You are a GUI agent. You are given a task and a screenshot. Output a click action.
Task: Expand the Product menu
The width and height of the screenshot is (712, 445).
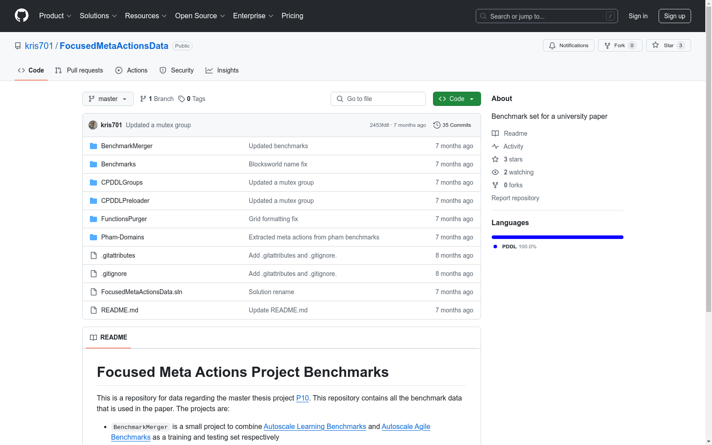55,16
